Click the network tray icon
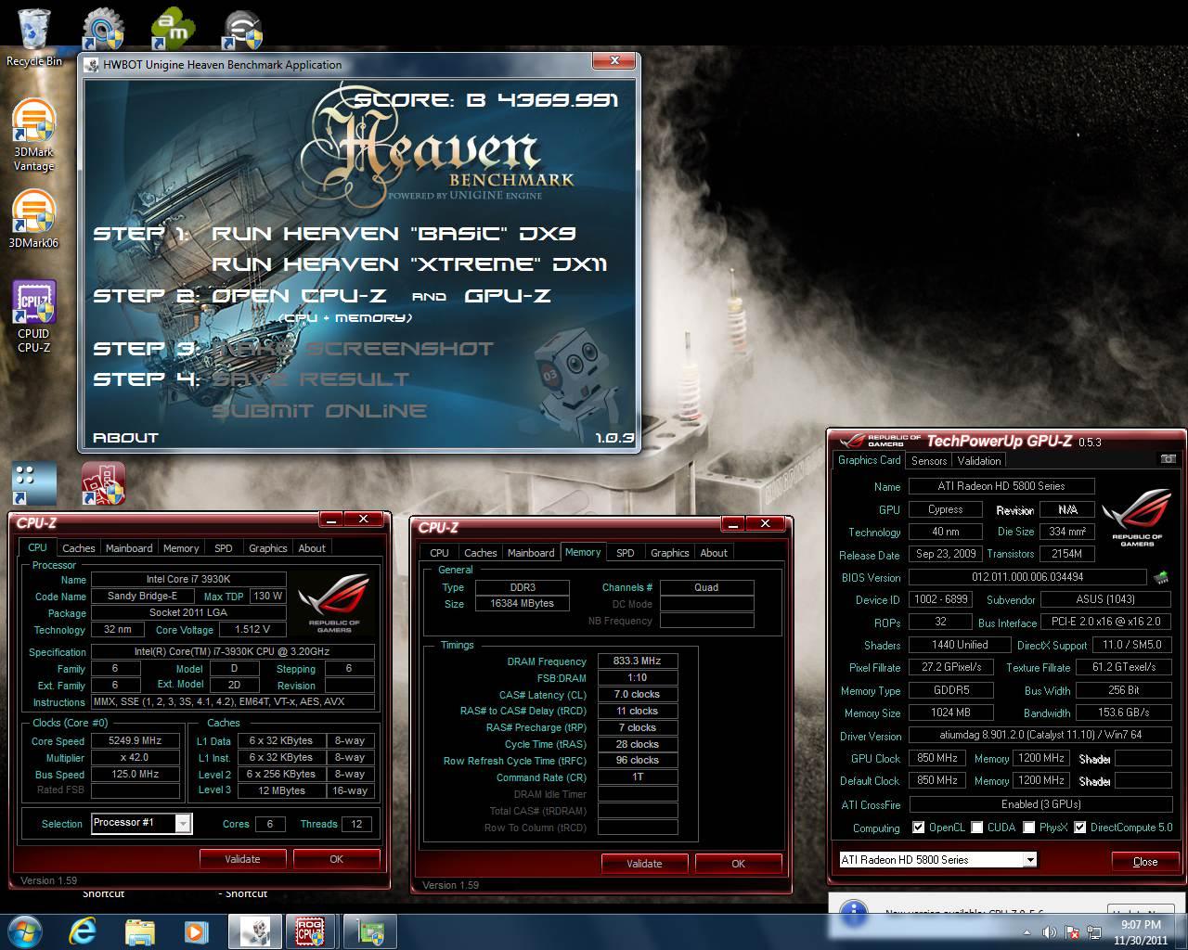This screenshot has height=950, width=1188. point(1094,932)
